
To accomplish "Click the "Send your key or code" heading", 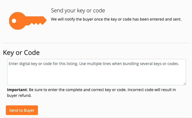I will click(78, 11).
